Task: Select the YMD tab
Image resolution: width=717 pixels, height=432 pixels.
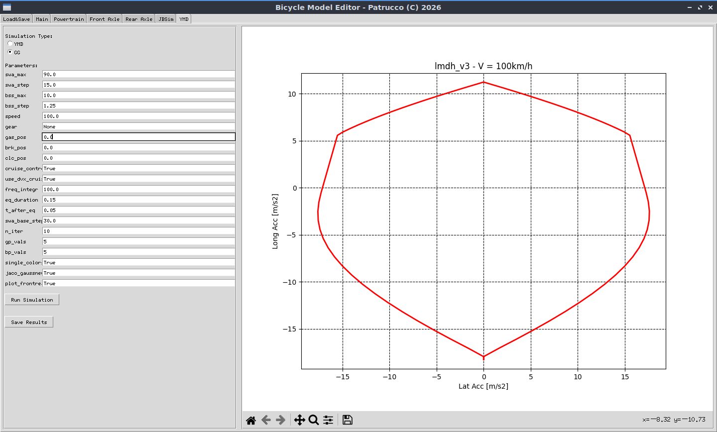Action: [184, 19]
